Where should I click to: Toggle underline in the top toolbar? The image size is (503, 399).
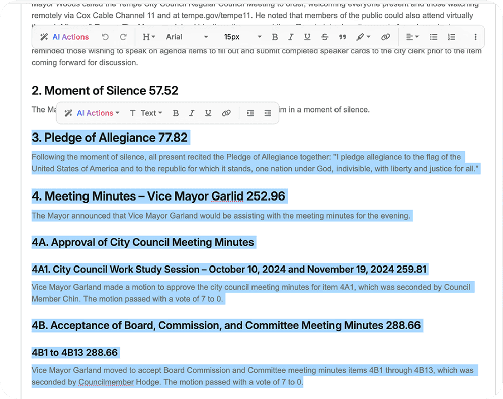pos(307,37)
